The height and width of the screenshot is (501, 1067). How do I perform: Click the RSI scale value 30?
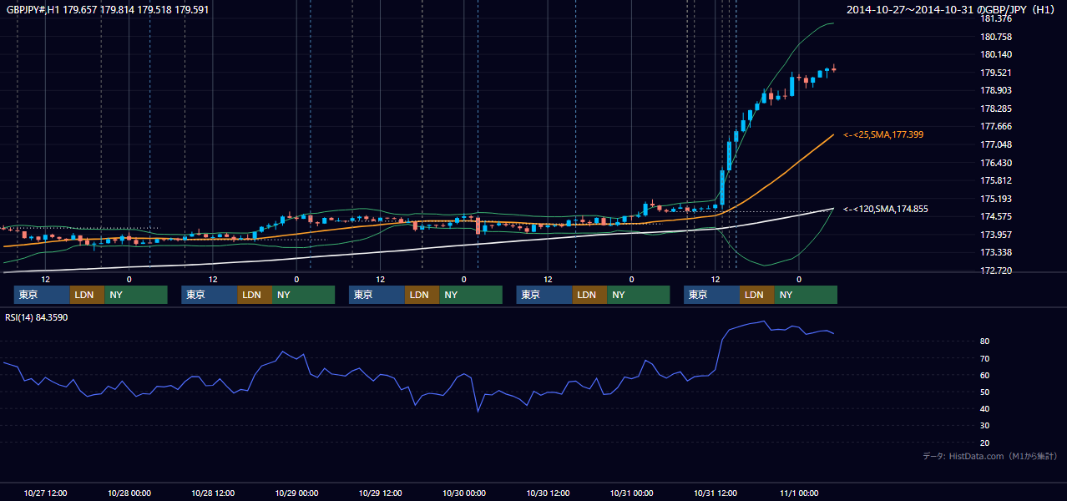984,425
